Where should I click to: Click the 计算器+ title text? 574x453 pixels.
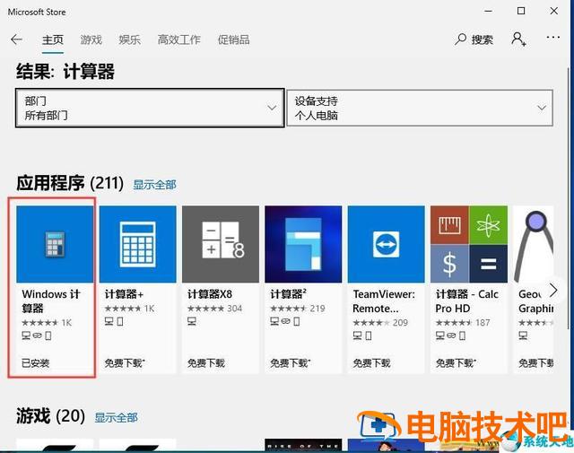pos(124,294)
